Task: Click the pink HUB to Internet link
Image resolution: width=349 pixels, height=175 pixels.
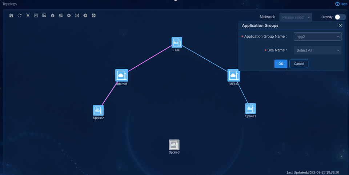Action: 149,59
